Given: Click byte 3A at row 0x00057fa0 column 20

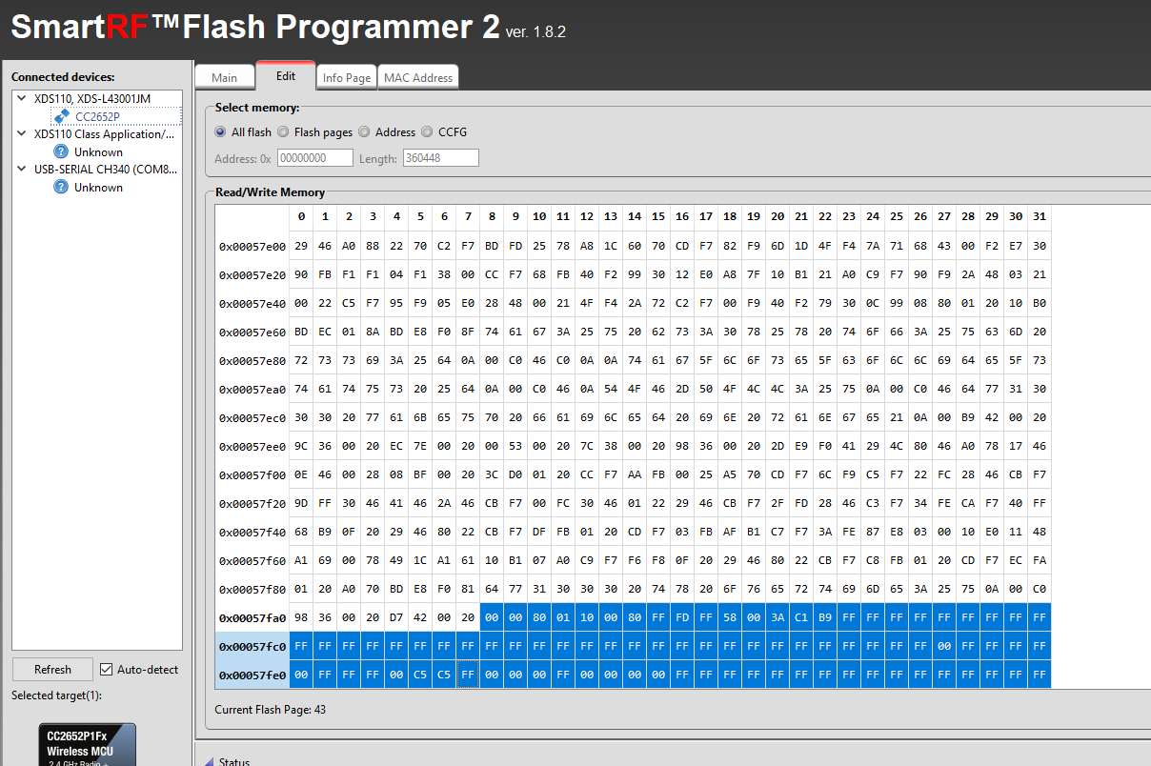Looking at the screenshot, I should 777,617.
